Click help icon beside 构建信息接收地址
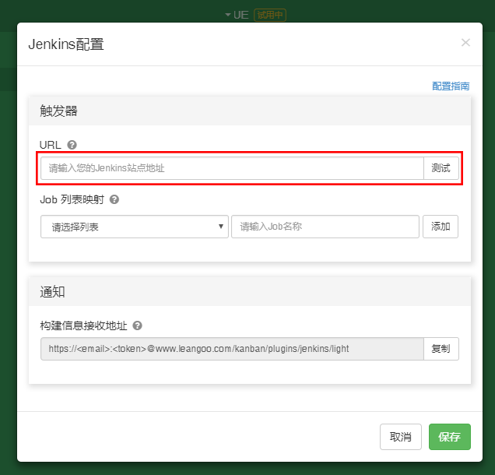Viewport: 495px width, 475px height. [x=137, y=325]
